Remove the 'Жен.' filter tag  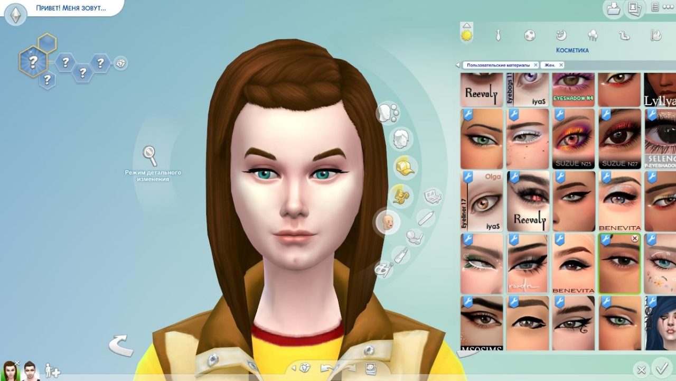click(x=561, y=65)
